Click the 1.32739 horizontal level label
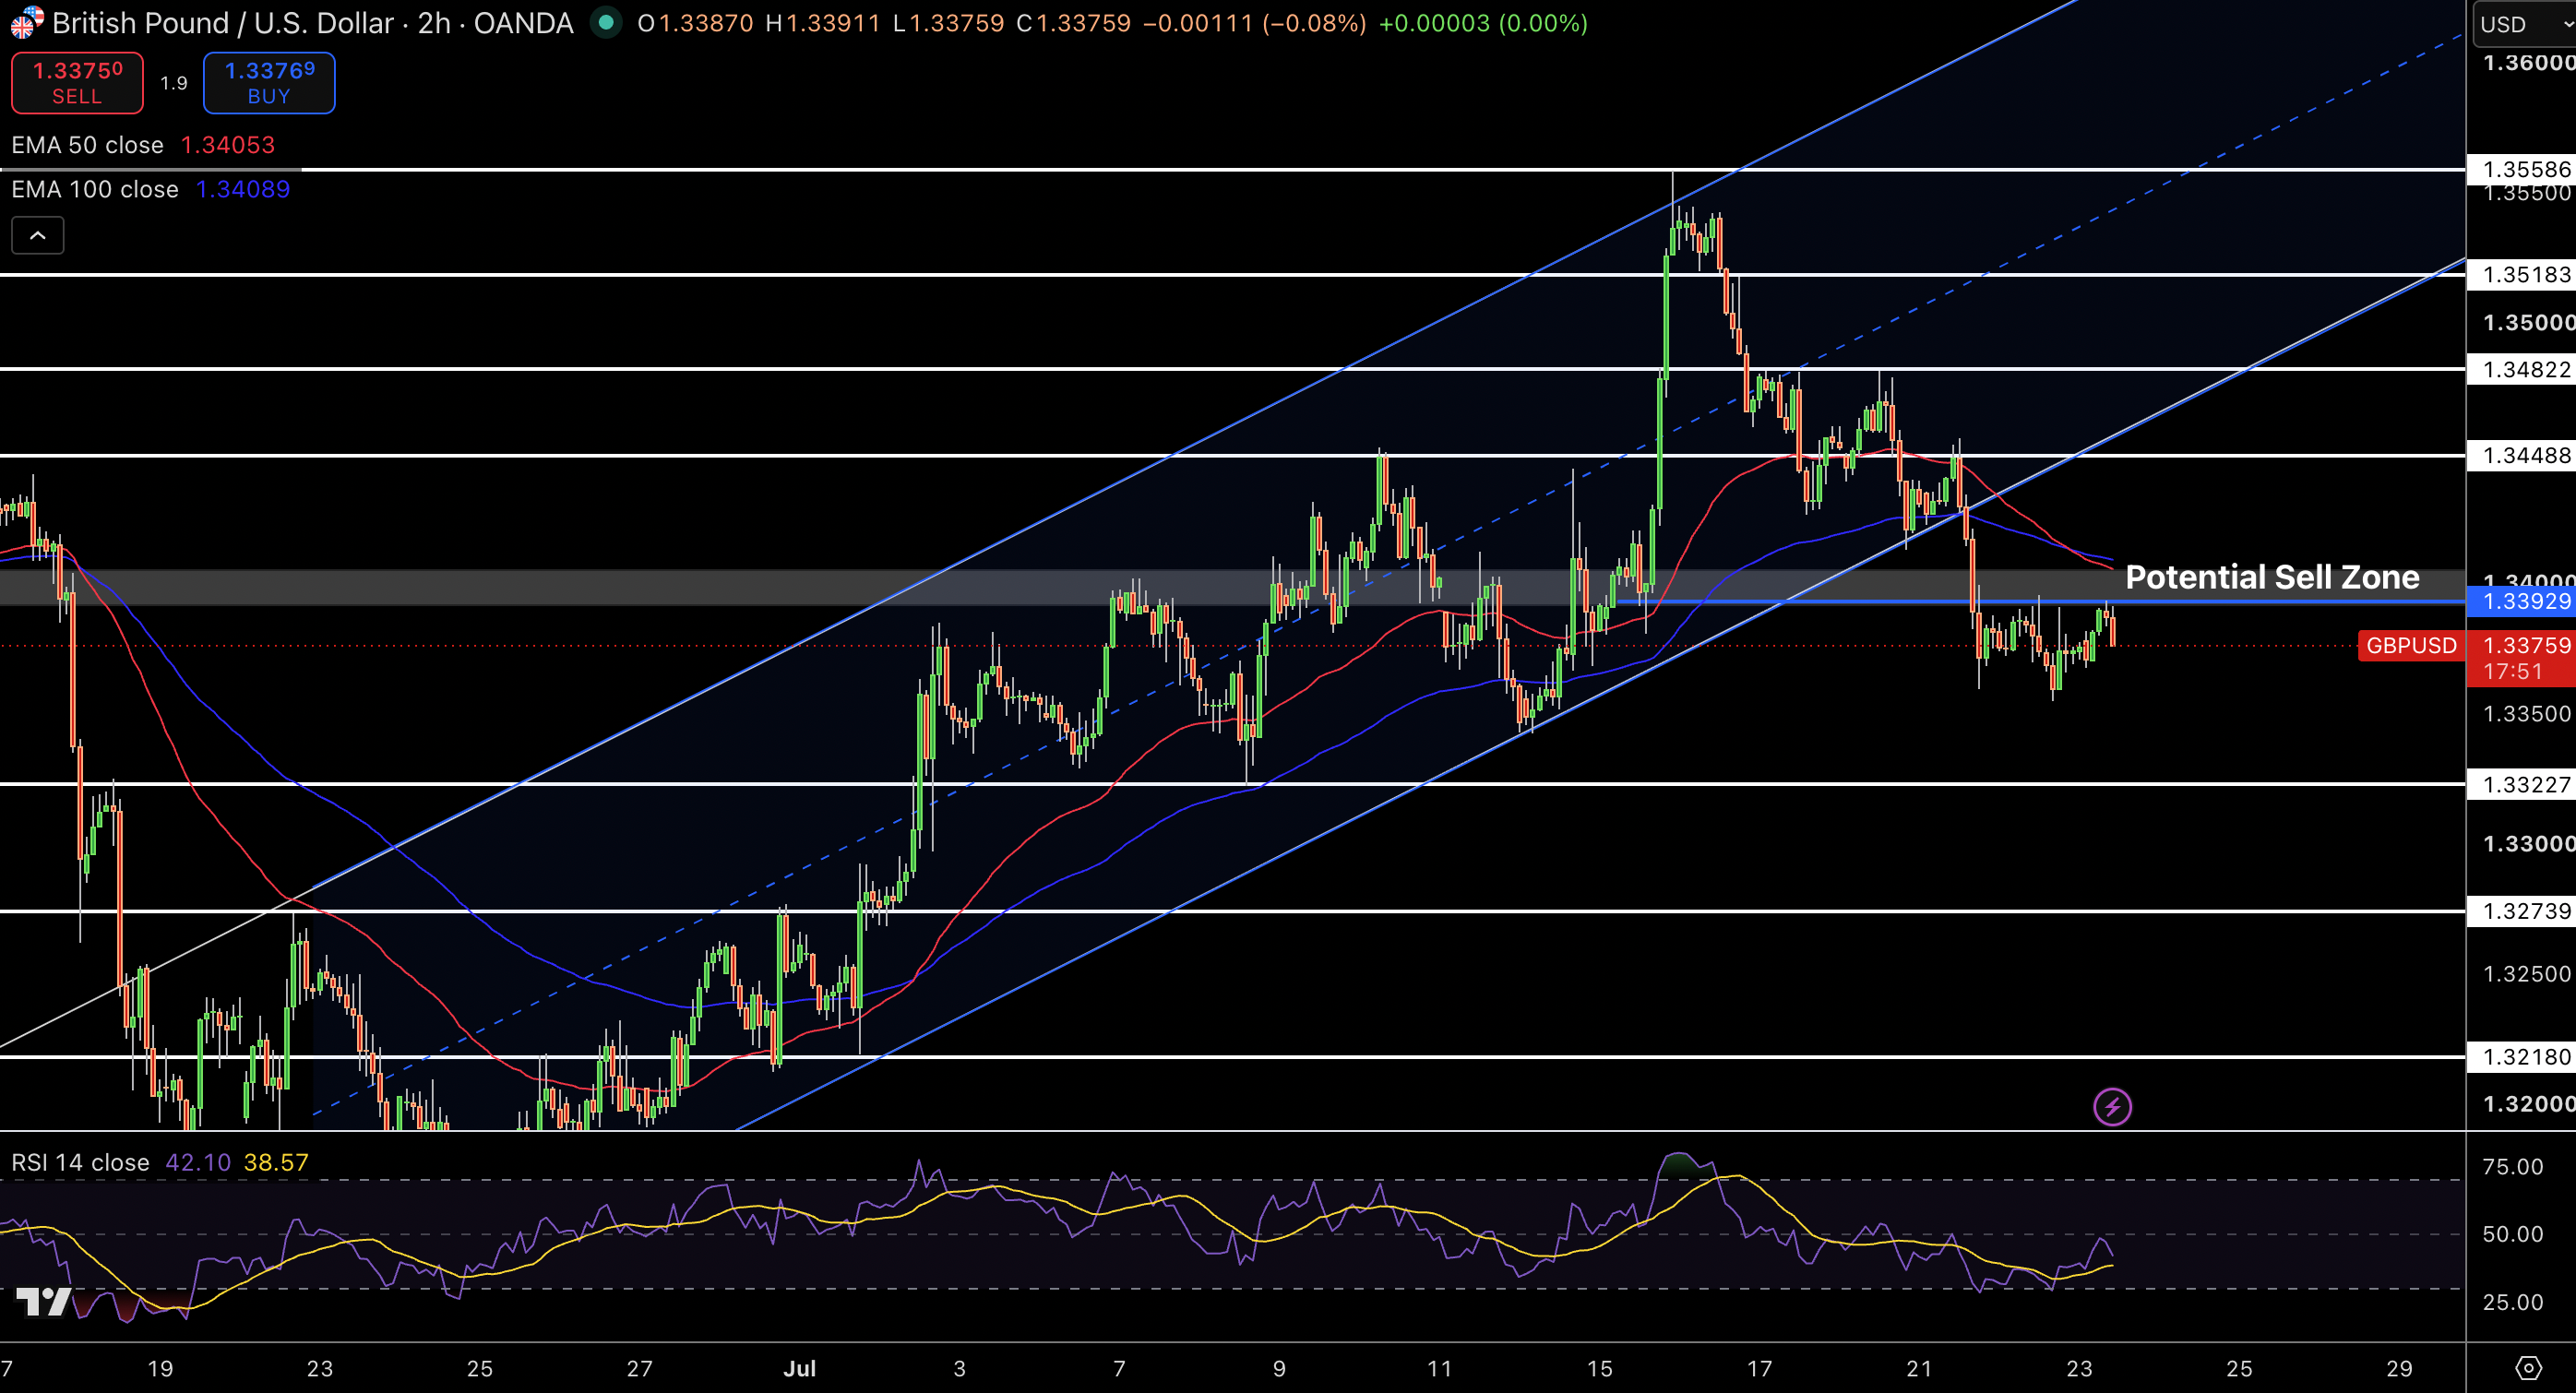Image resolution: width=2576 pixels, height=1393 pixels. click(x=2521, y=911)
